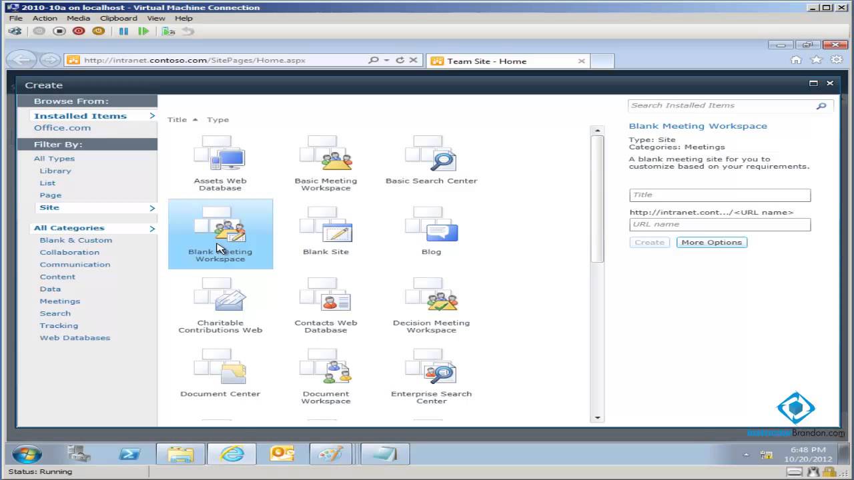Filter by the Meetings category
The height and width of the screenshot is (480, 854).
point(60,301)
